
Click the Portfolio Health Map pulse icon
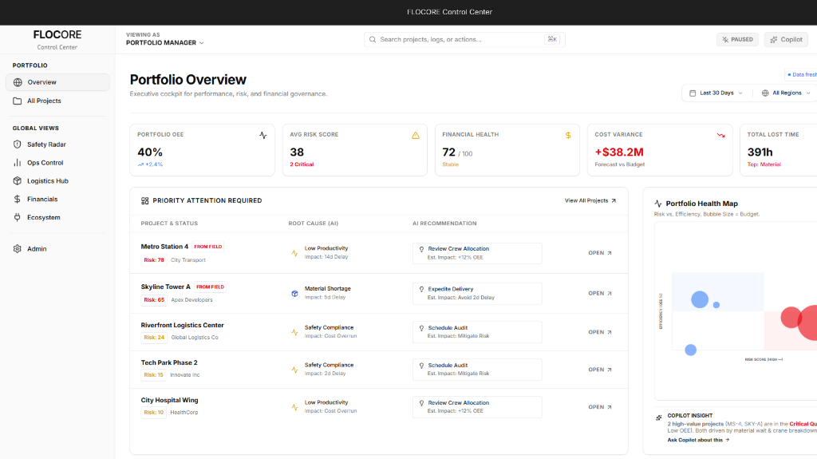coord(658,204)
